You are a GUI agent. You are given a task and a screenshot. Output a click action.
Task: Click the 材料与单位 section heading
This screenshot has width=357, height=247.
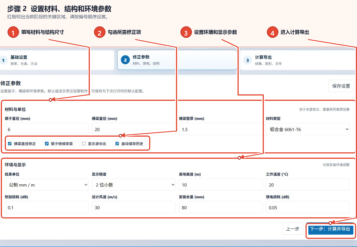tap(15, 109)
